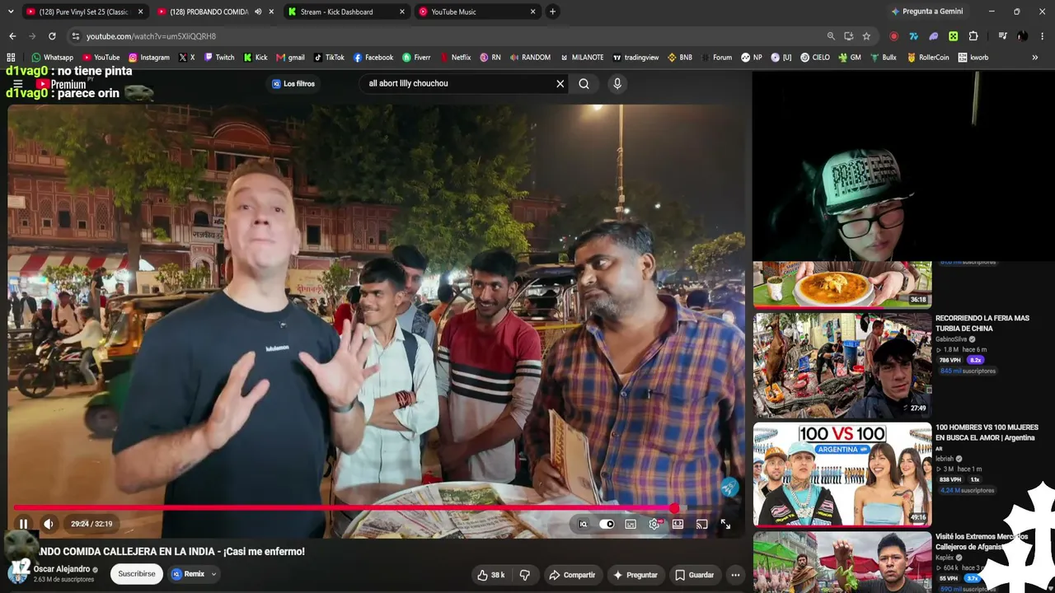Switch to the Pure Vinyl Set 25 tab
1055x593 pixels.
84,12
